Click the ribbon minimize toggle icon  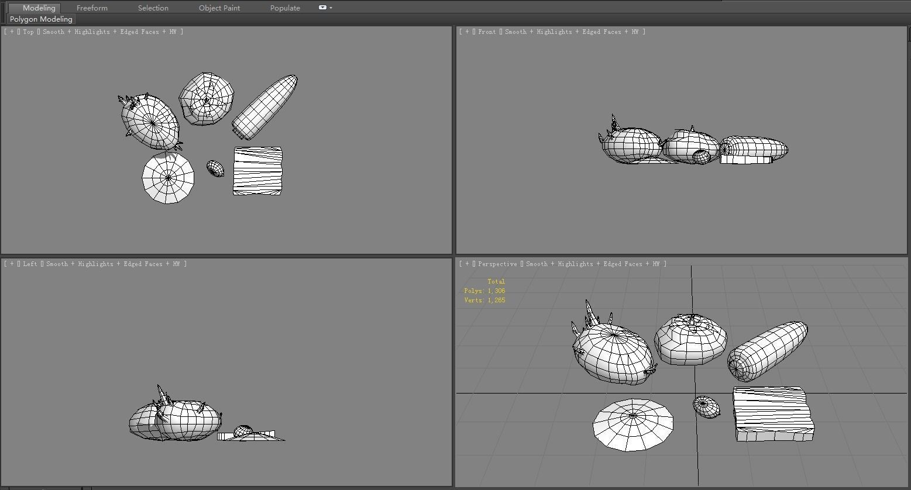[x=322, y=8]
